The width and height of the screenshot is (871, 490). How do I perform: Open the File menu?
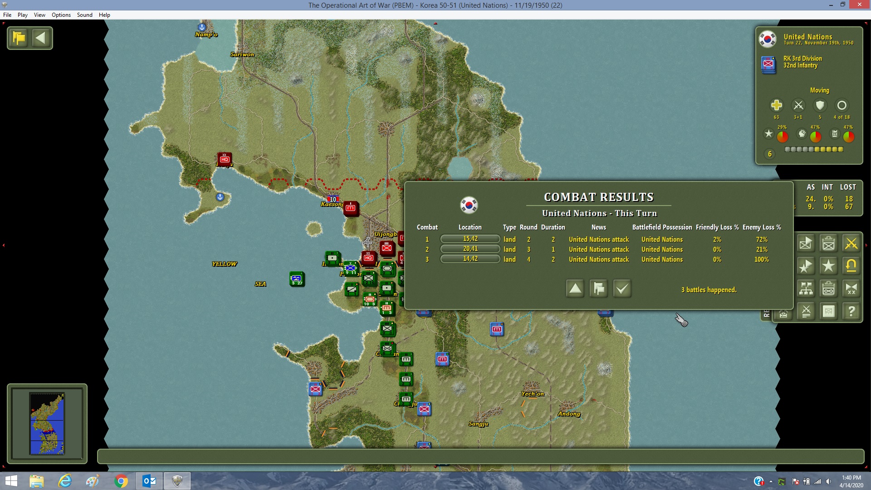tap(7, 15)
